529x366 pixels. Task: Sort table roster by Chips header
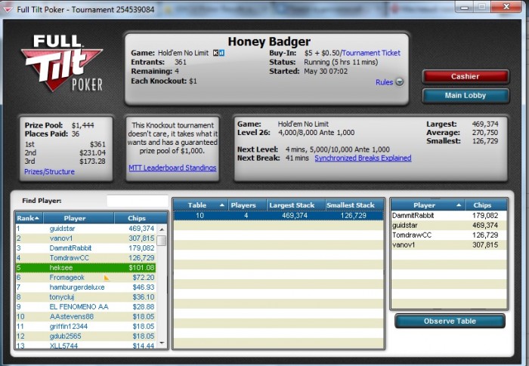pos(486,205)
